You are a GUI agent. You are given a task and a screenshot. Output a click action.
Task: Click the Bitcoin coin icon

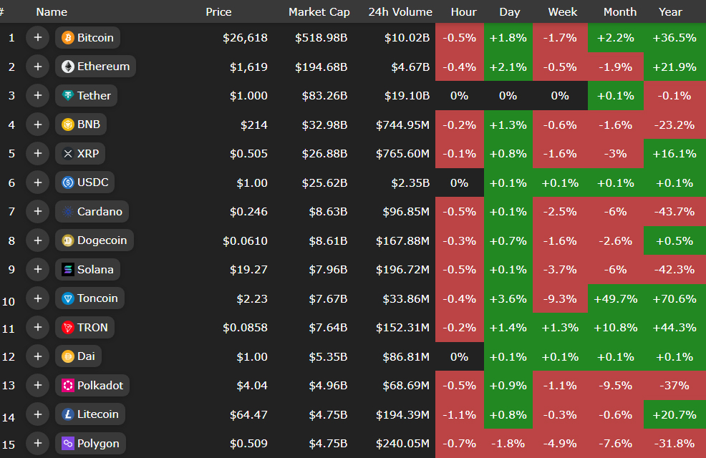click(x=68, y=38)
